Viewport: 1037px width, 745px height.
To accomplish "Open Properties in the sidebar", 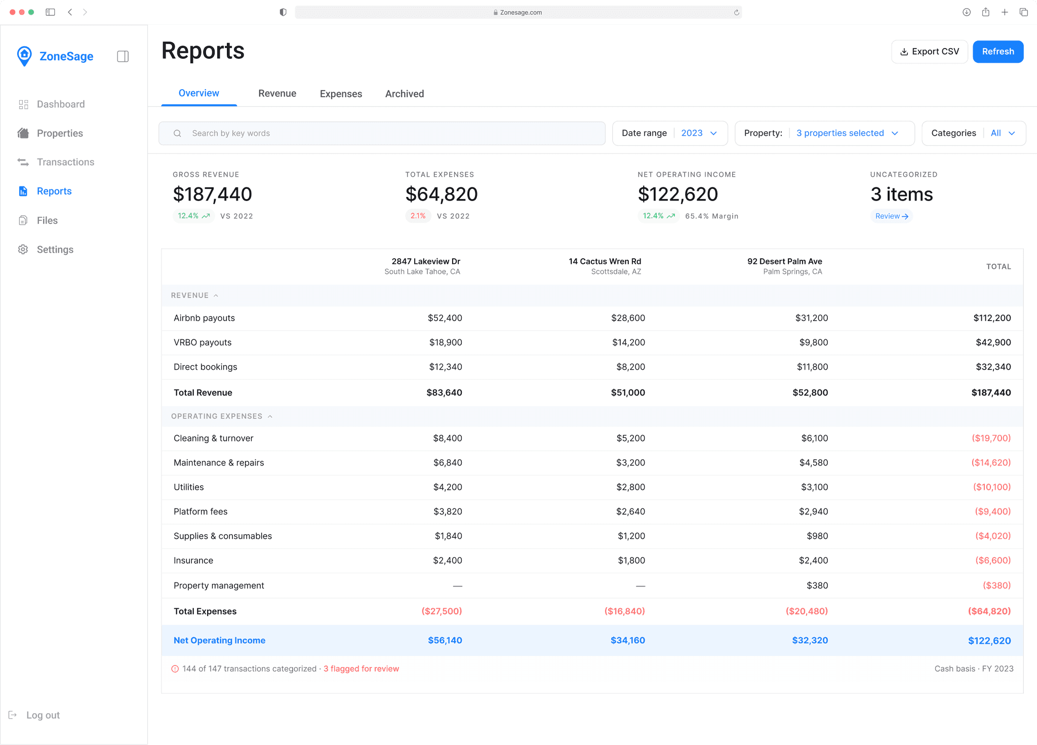I will [50, 133].
